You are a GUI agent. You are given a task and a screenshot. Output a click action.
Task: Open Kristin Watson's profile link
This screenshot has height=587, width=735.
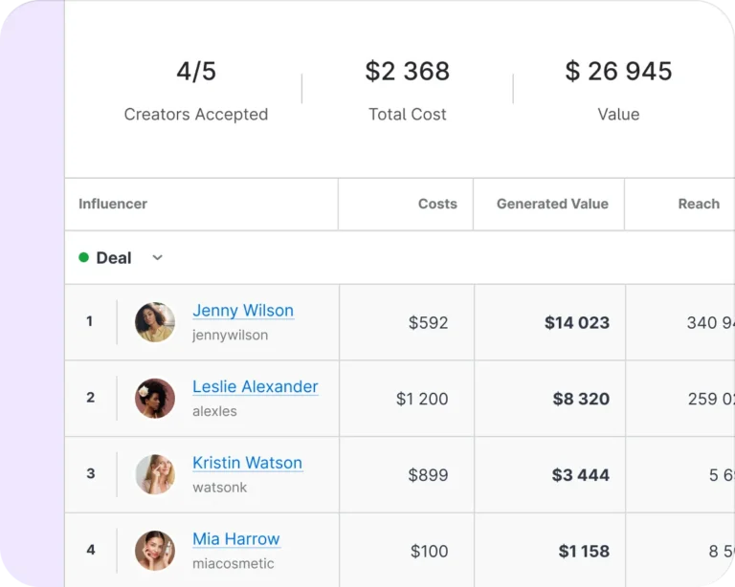tap(248, 463)
